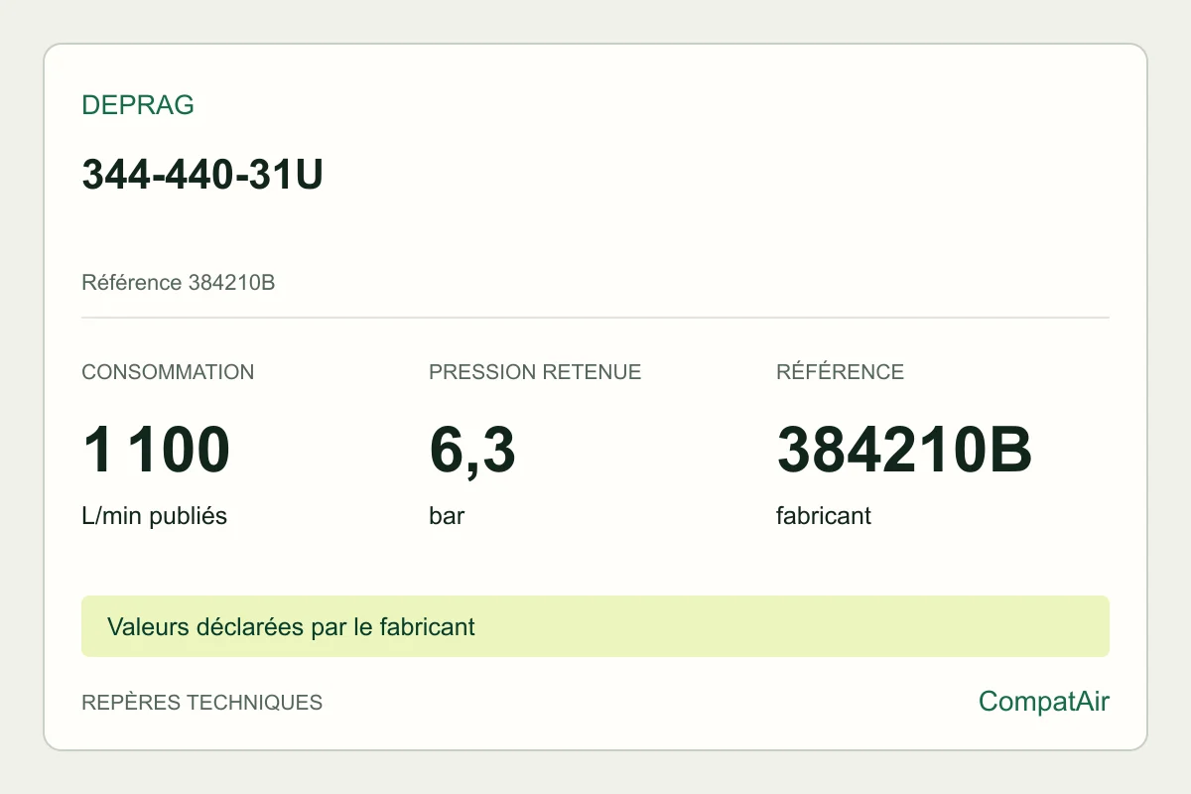1191x794 pixels.
Task: Select the 6,3 pressure value
Action: (472, 452)
